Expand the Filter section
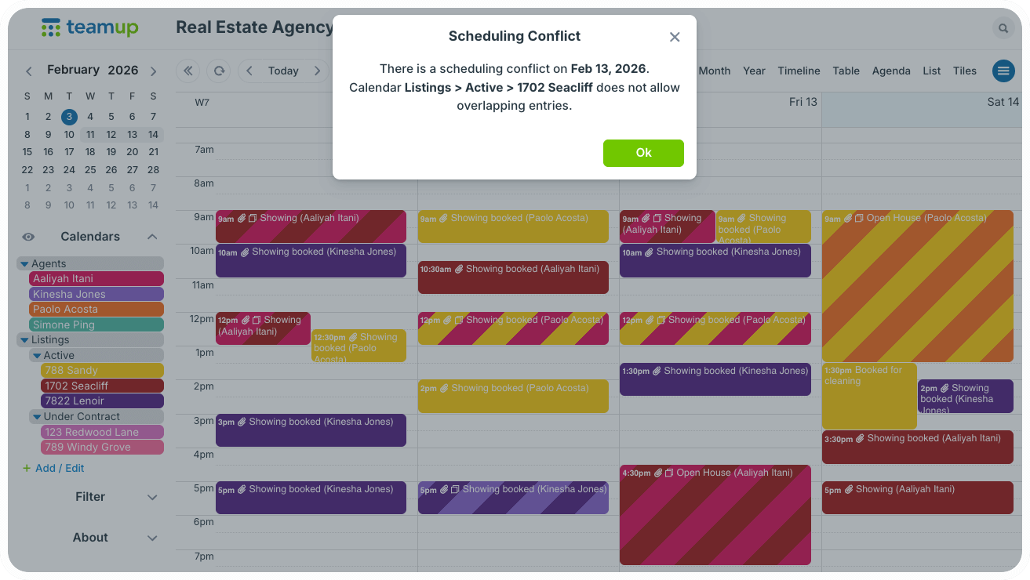 pyautogui.click(x=90, y=497)
